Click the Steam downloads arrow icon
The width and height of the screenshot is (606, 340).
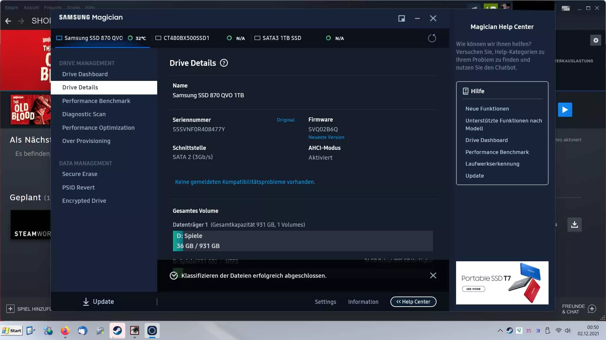click(574, 224)
